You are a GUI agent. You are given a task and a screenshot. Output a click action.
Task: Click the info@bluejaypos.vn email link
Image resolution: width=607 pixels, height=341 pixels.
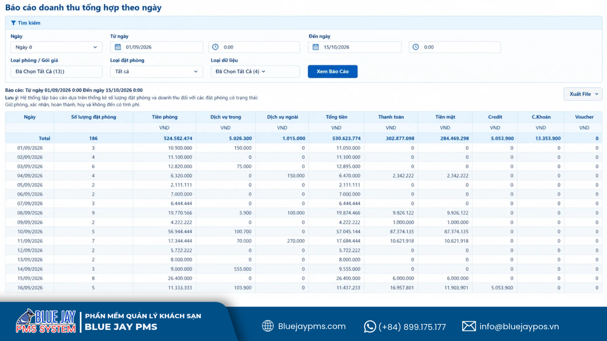click(519, 327)
